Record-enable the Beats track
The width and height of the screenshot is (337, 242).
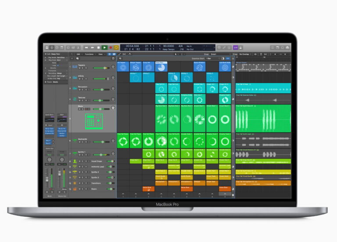click(86, 109)
